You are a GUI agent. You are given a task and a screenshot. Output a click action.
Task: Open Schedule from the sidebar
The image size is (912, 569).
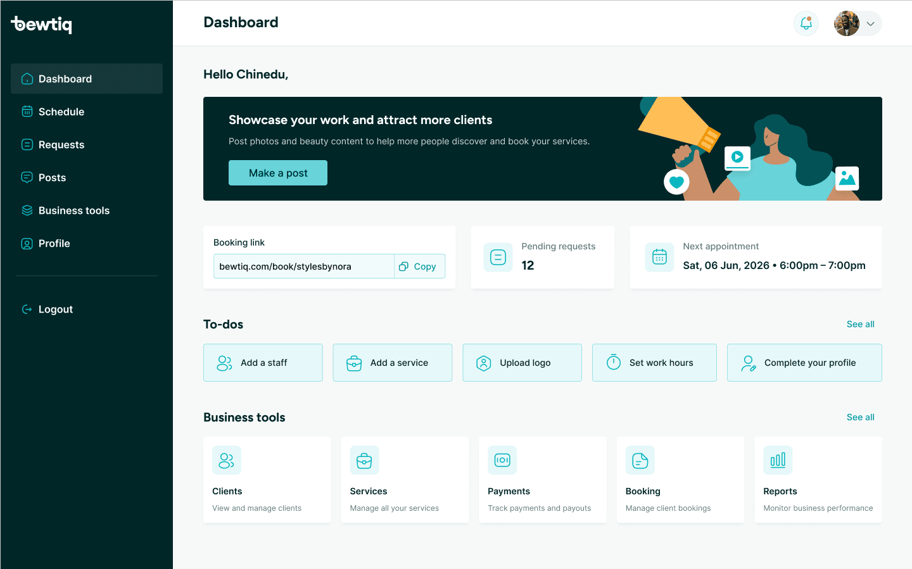[87, 111]
